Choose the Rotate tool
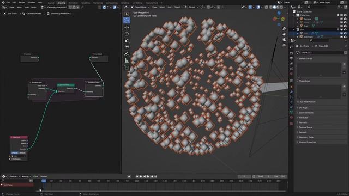This screenshot has height=196, width=349. point(127,34)
